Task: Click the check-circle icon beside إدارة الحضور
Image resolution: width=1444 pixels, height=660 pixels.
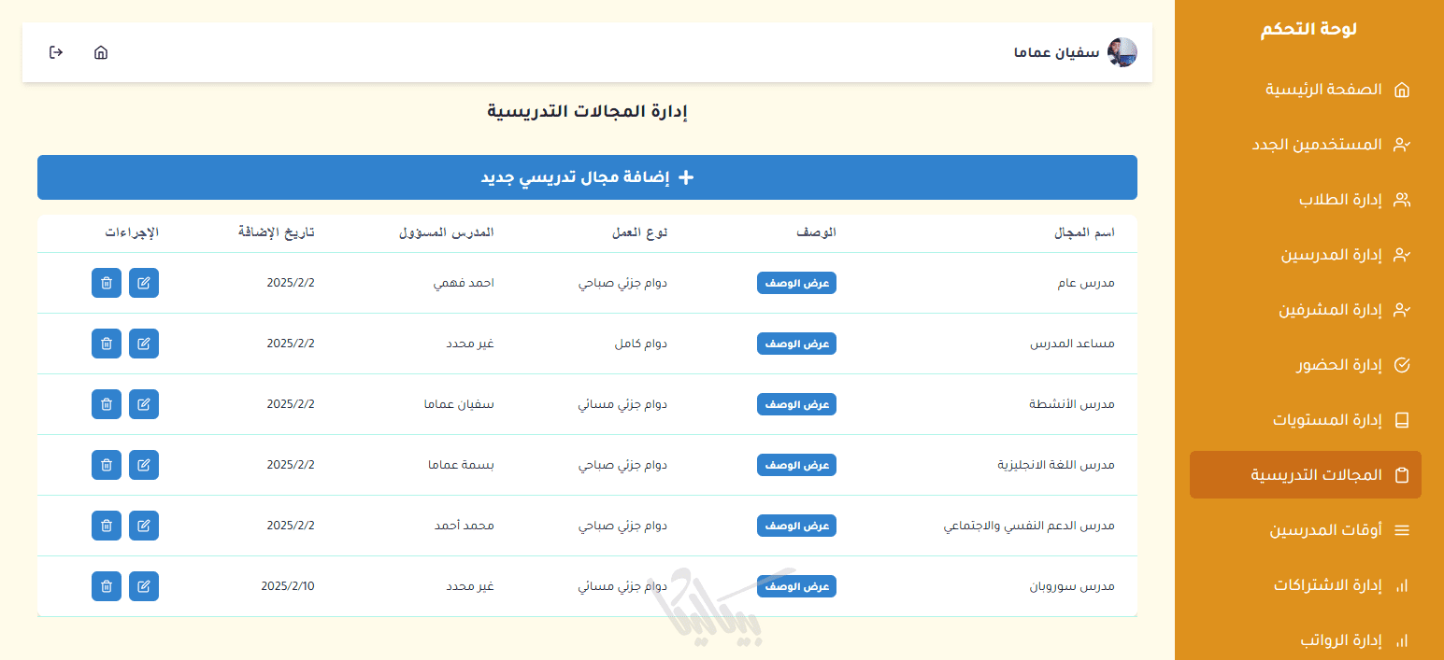Action: click(x=1401, y=365)
